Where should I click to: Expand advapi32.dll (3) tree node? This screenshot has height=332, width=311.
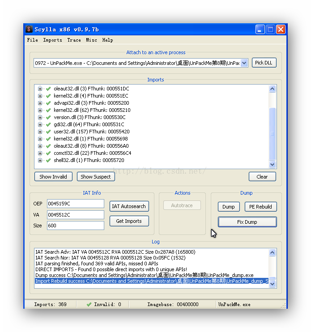tap(40, 103)
